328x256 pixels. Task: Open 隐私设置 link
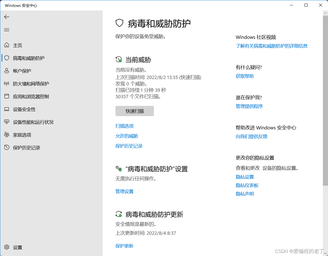pos(245,177)
